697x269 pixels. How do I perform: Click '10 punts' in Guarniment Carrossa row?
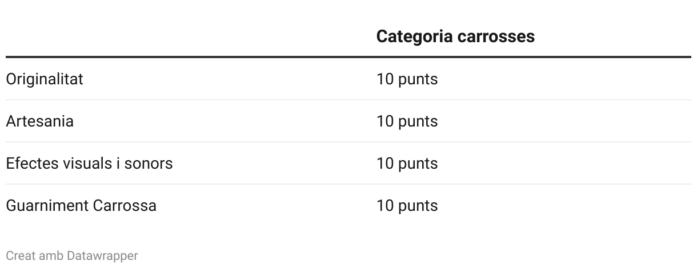(407, 206)
